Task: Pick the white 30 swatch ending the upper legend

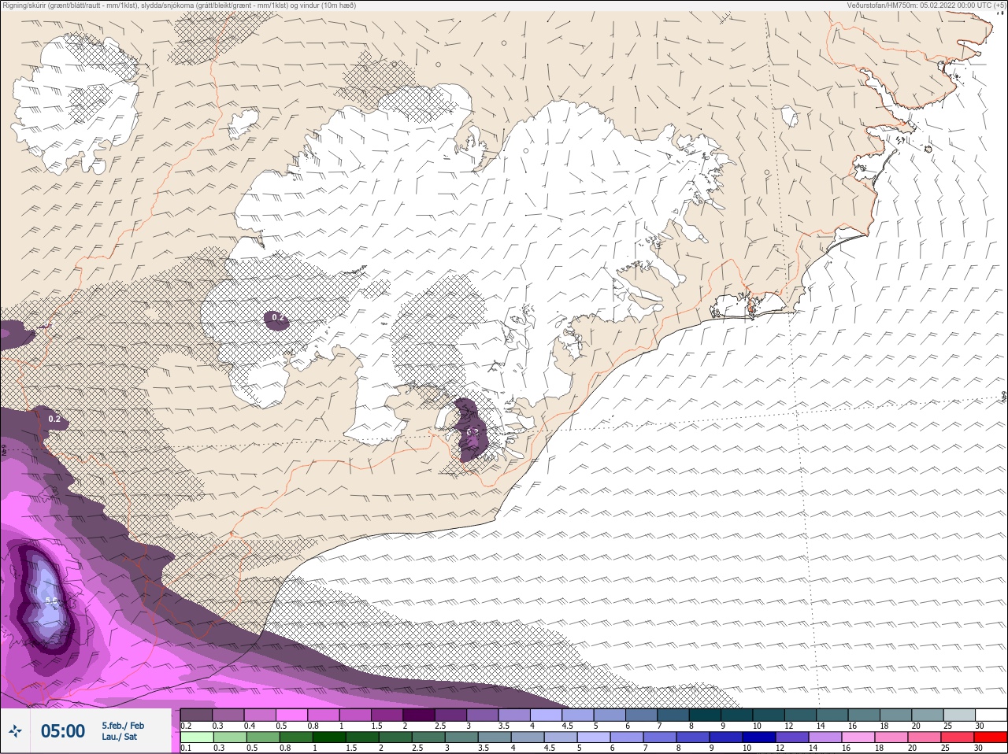Action: coord(991,715)
